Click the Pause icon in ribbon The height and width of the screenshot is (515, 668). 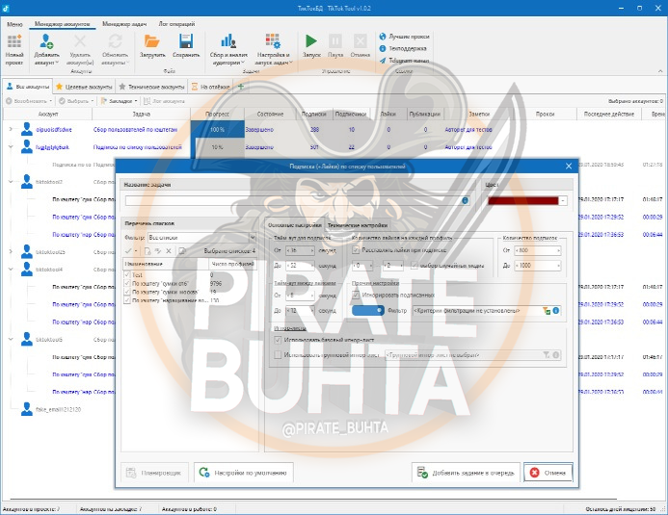click(x=335, y=41)
